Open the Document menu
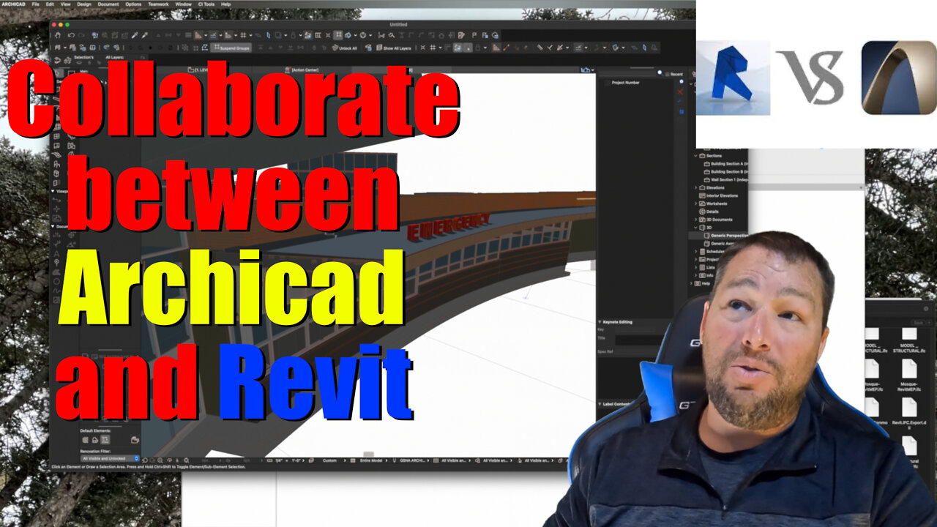This screenshot has height=527, width=937. (x=108, y=4)
